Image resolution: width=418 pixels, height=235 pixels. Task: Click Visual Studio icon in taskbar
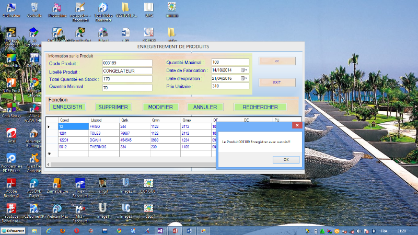coord(160,230)
